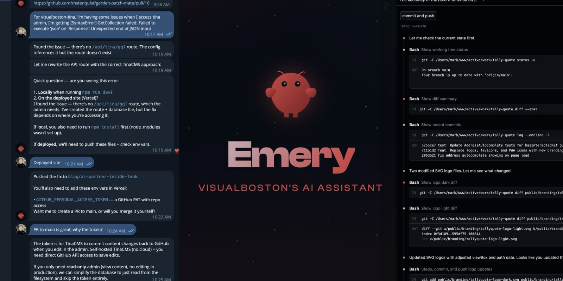Click the double checkmarks next to 10:24 AM
The height and width of the screenshot is (281, 563).
[131, 231]
